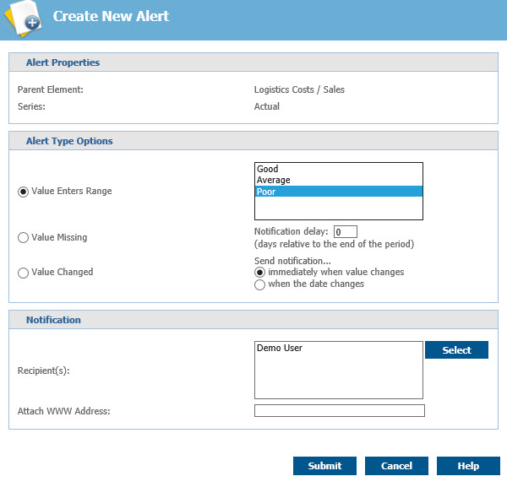Click the Attach WWW Address field
Image resolution: width=507 pixels, height=487 pixels.
[339, 411]
